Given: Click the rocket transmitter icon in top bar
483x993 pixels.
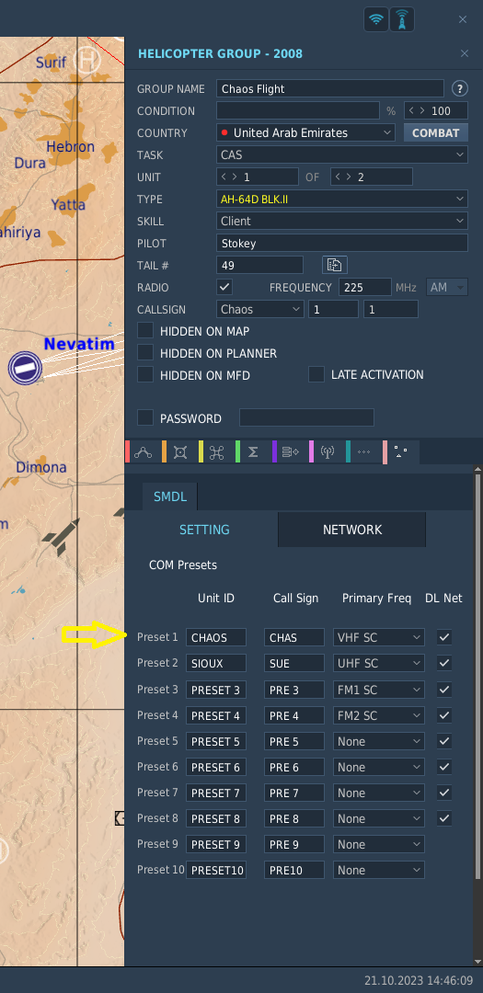Looking at the screenshot, I should (402, 19).
